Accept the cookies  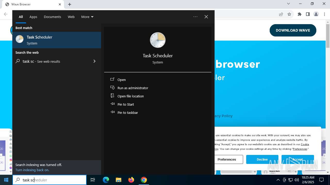click(298, 159)
